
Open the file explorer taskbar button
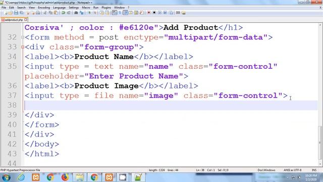click(80, 177)
